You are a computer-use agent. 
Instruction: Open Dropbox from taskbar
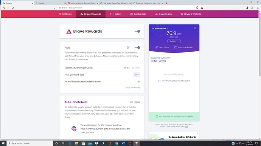(x=96, y=143)
